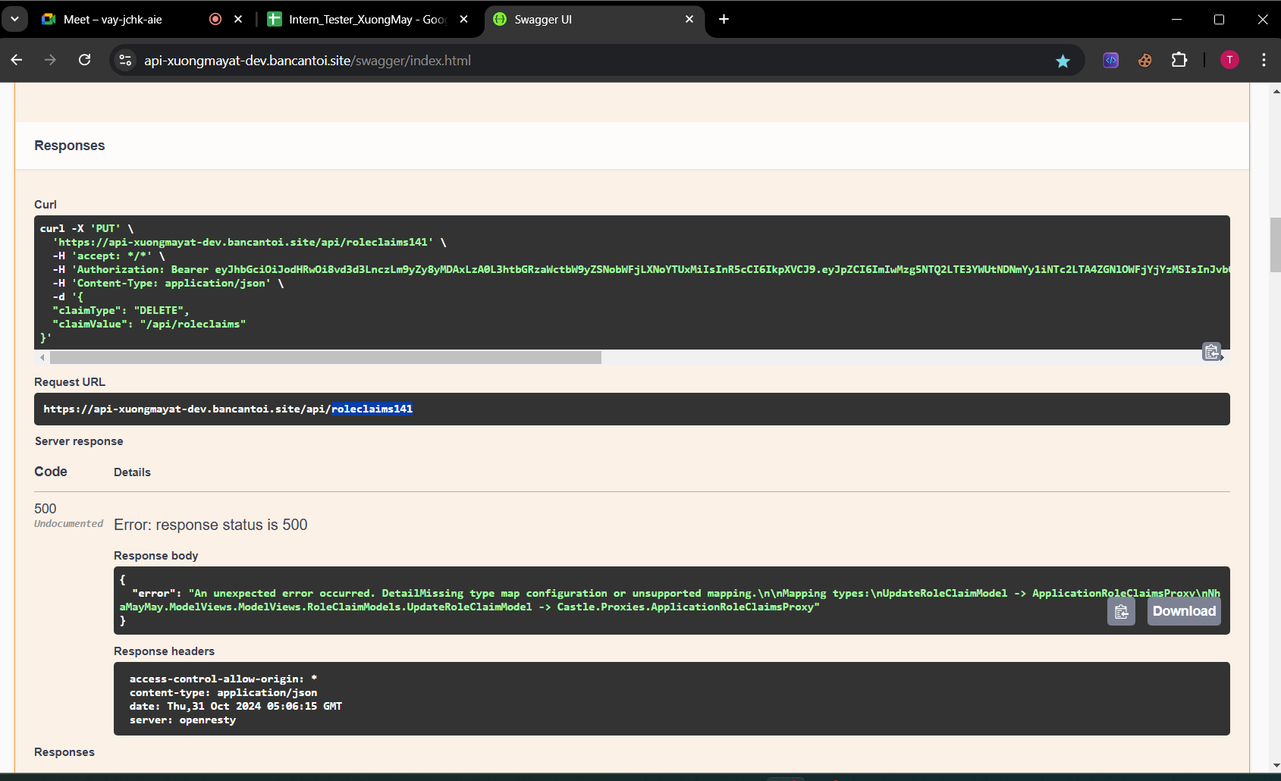Copy the curl command to clipboard
Image resolution: width=1281 pixels, height=781 pixels.
[1211, 352]
